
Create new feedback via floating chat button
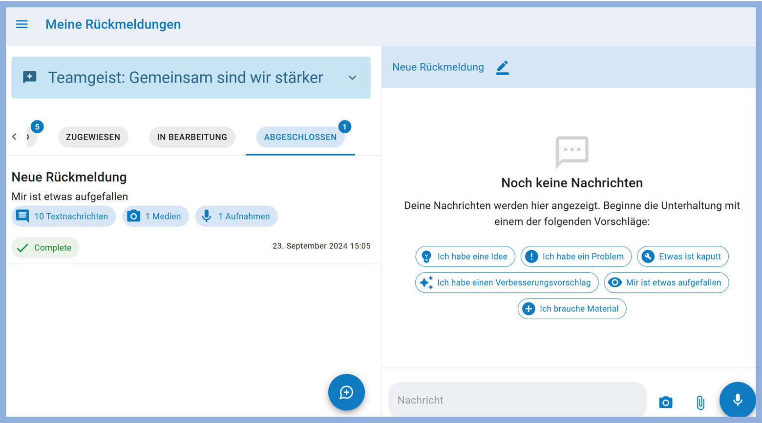[x=346, y=392]
